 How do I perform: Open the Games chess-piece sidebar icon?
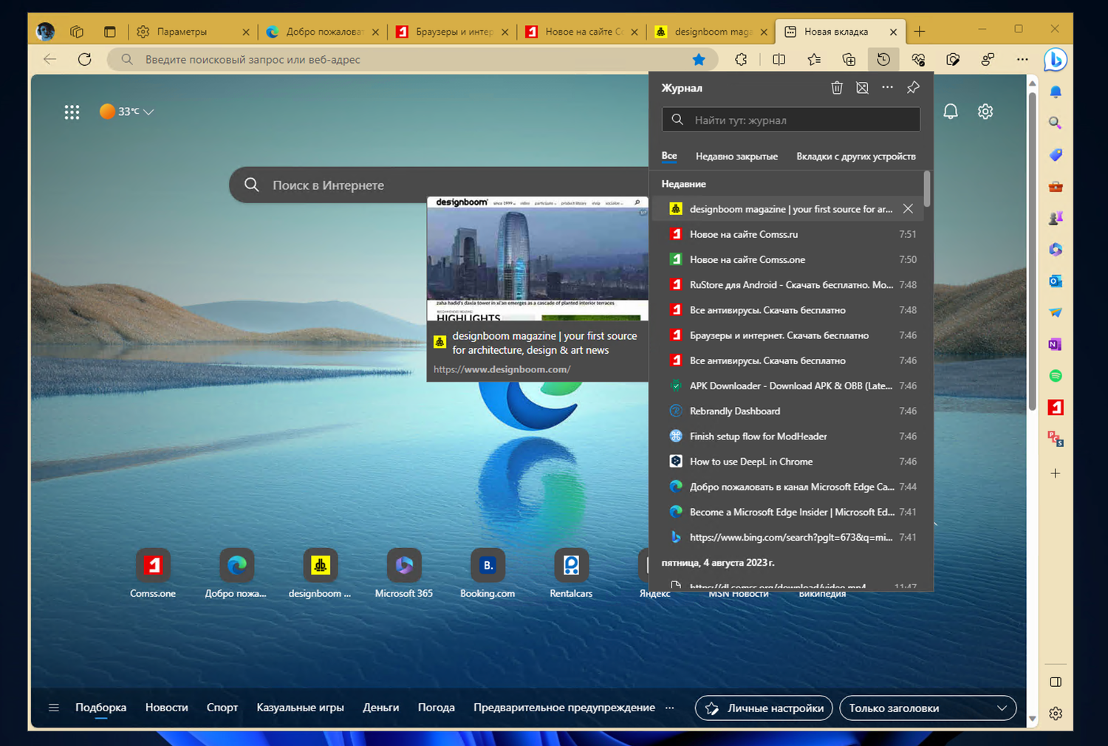coord(1056,218)
